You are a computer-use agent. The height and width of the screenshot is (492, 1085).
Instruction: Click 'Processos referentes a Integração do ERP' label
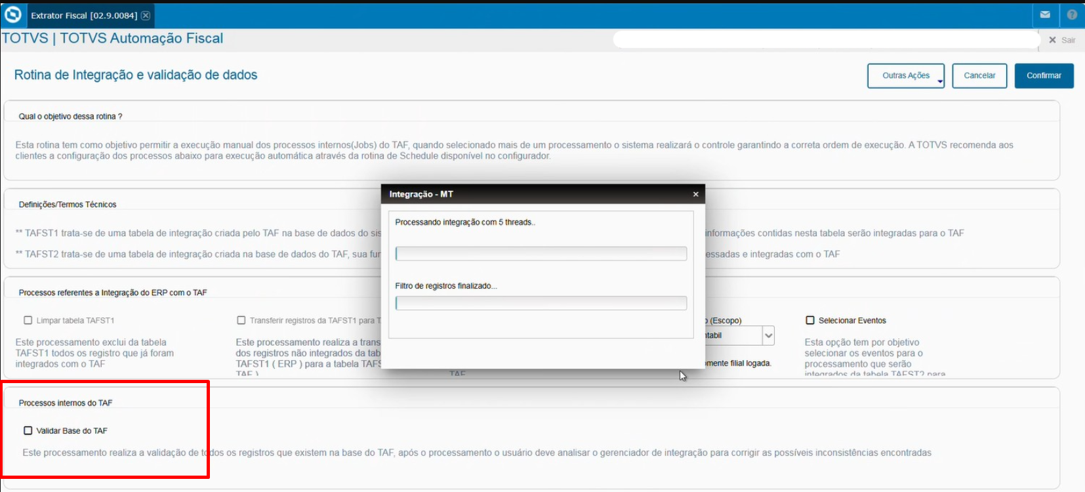coord(113,293)
